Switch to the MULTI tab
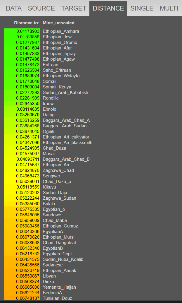The image size is (182, 303). pos(169,8)
